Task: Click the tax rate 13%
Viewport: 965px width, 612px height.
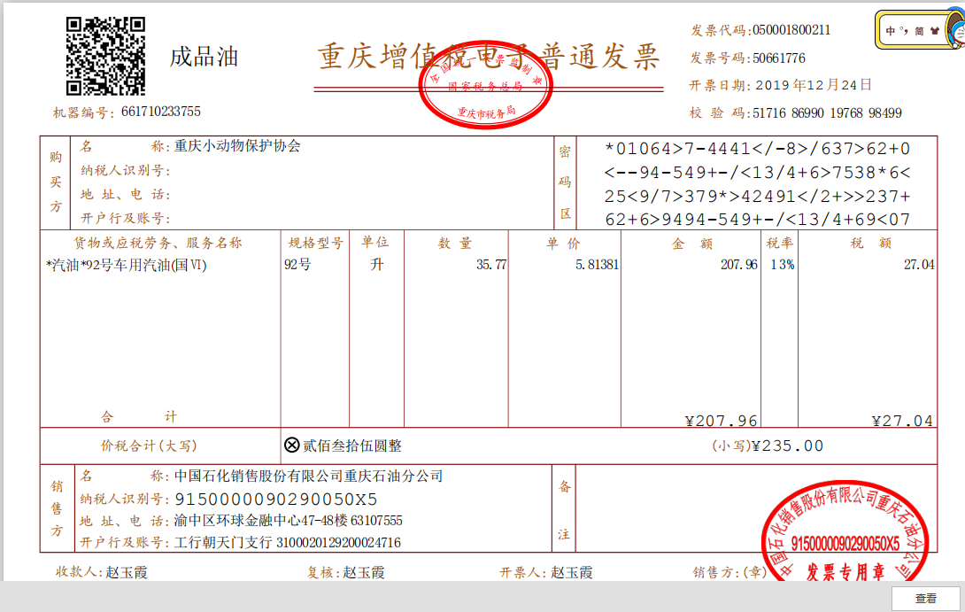Action: [783, 265]
